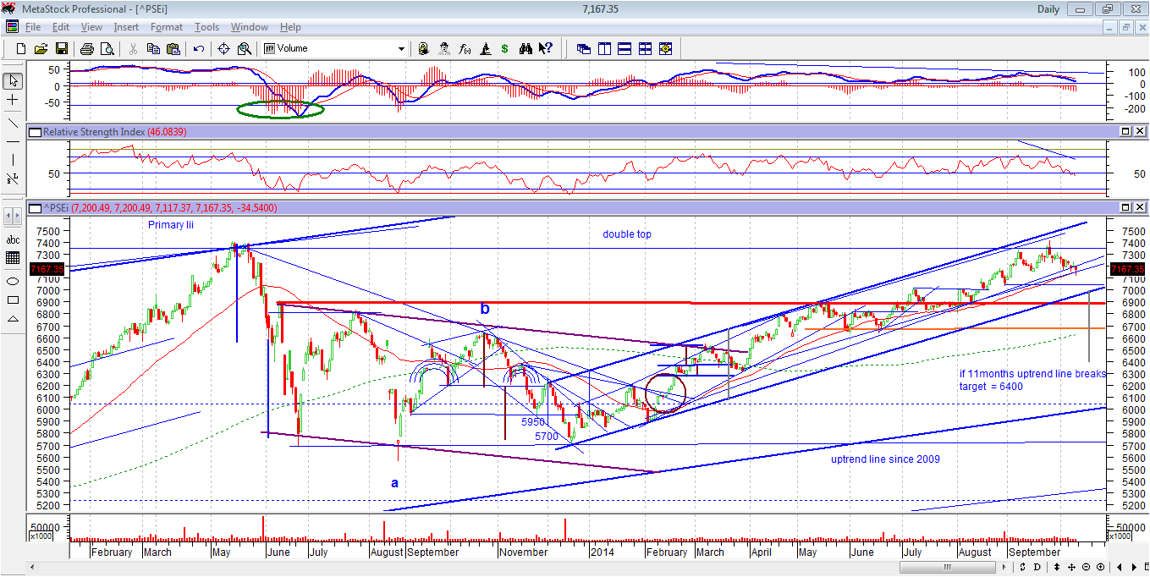The image size is (1150, 577).
Task: Select the abc text annotation tool
Action: [13, 239]
